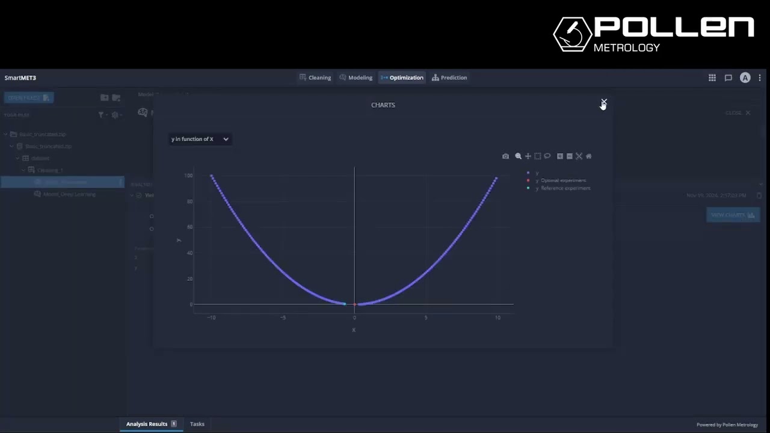Select the chart Zoom magnifier tool
Image resolution: width=770 pixels, height=433 pixels.
coord(518,156)
